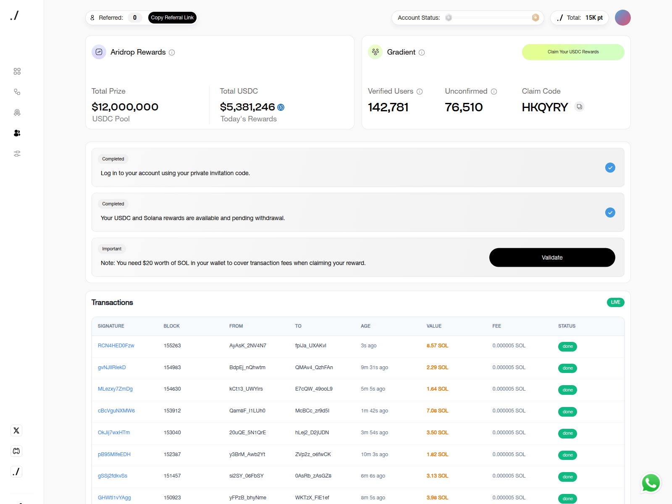This screenshot has height=504, width=672.
Task: Click the STATUS column header
Action: 567,326
